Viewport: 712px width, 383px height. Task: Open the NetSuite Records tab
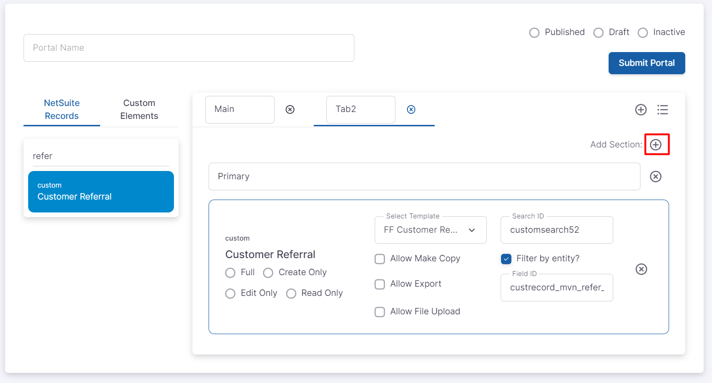pos(62,110)
